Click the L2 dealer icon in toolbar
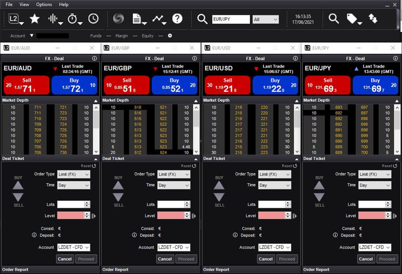This screenshot has height=274, width=402. 13,19
